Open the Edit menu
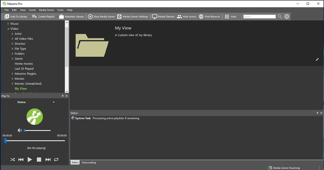 14,10
